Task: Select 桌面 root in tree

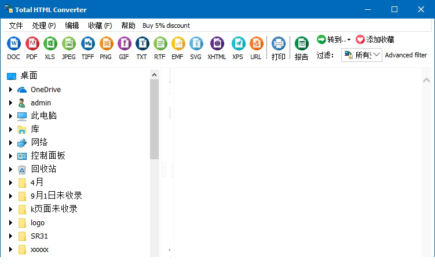Action: [29, 75]
